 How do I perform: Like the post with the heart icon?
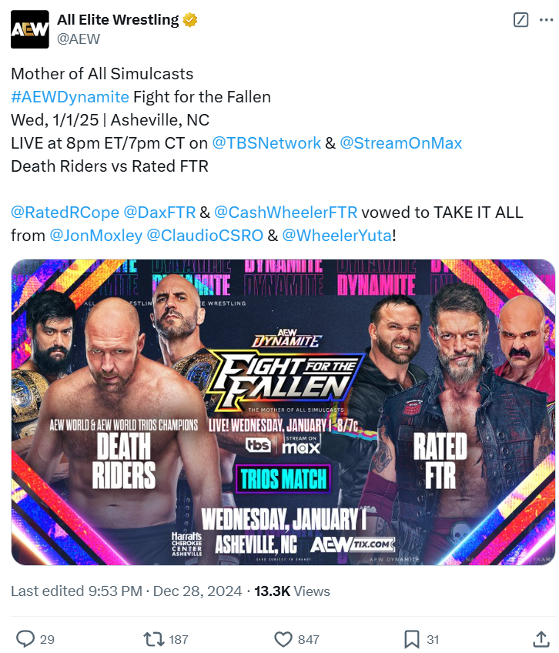pyautogui.click(x=284, y=638)
